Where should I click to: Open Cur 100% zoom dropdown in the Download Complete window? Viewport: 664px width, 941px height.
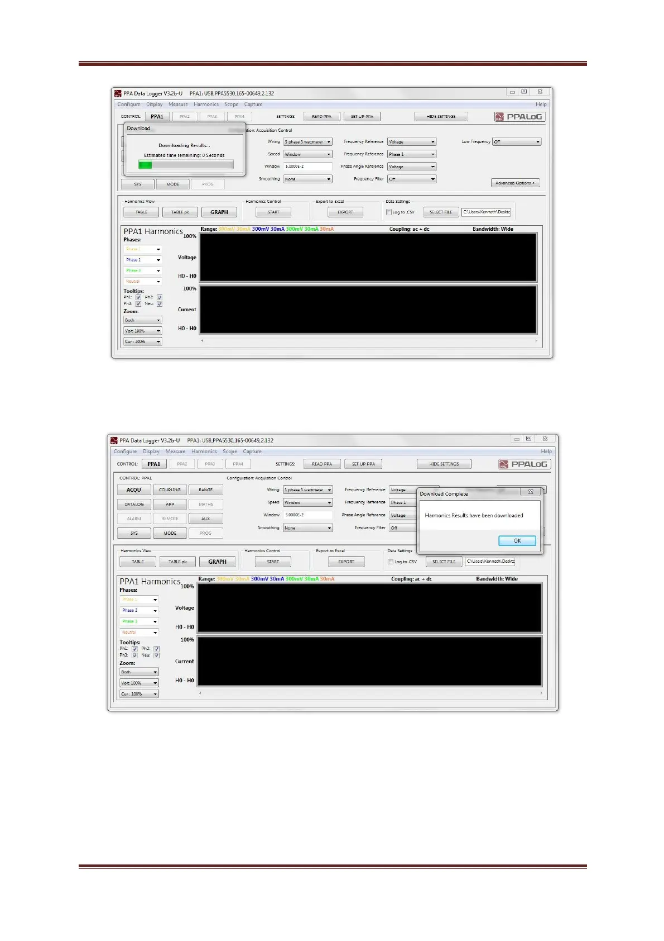pyautogui.click(x=139, y=694)
